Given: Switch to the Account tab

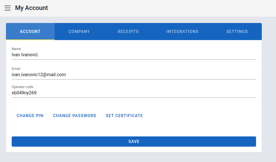Looking at the screenshot, I should tap(30, 32).
